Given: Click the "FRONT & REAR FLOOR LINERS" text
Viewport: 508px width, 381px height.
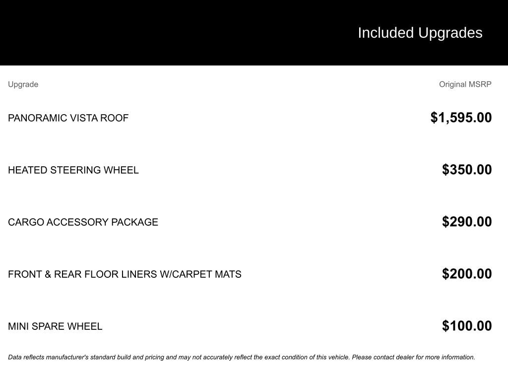Looking at the screenshot, I should coord(82,274).
